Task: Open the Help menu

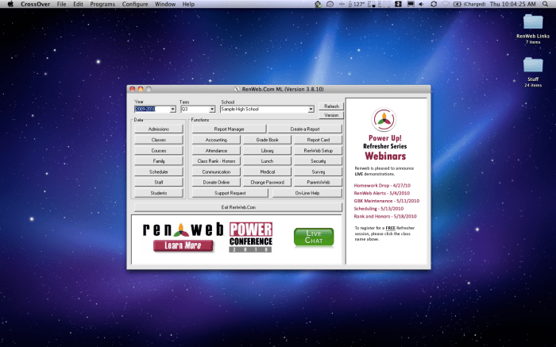Action: 188,4
